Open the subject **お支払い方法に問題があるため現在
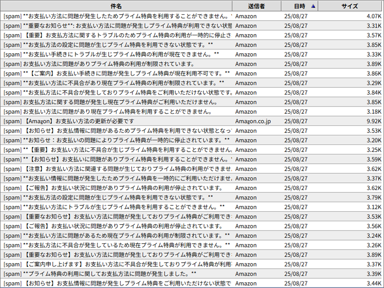384x288 pixels. [x=117, y=236]
